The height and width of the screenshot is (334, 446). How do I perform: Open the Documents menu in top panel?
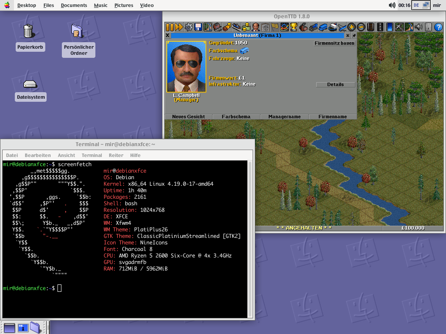[74, 5]
